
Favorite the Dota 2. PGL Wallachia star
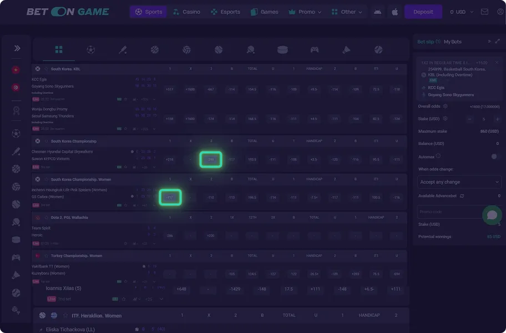click(x=47, y=218)
